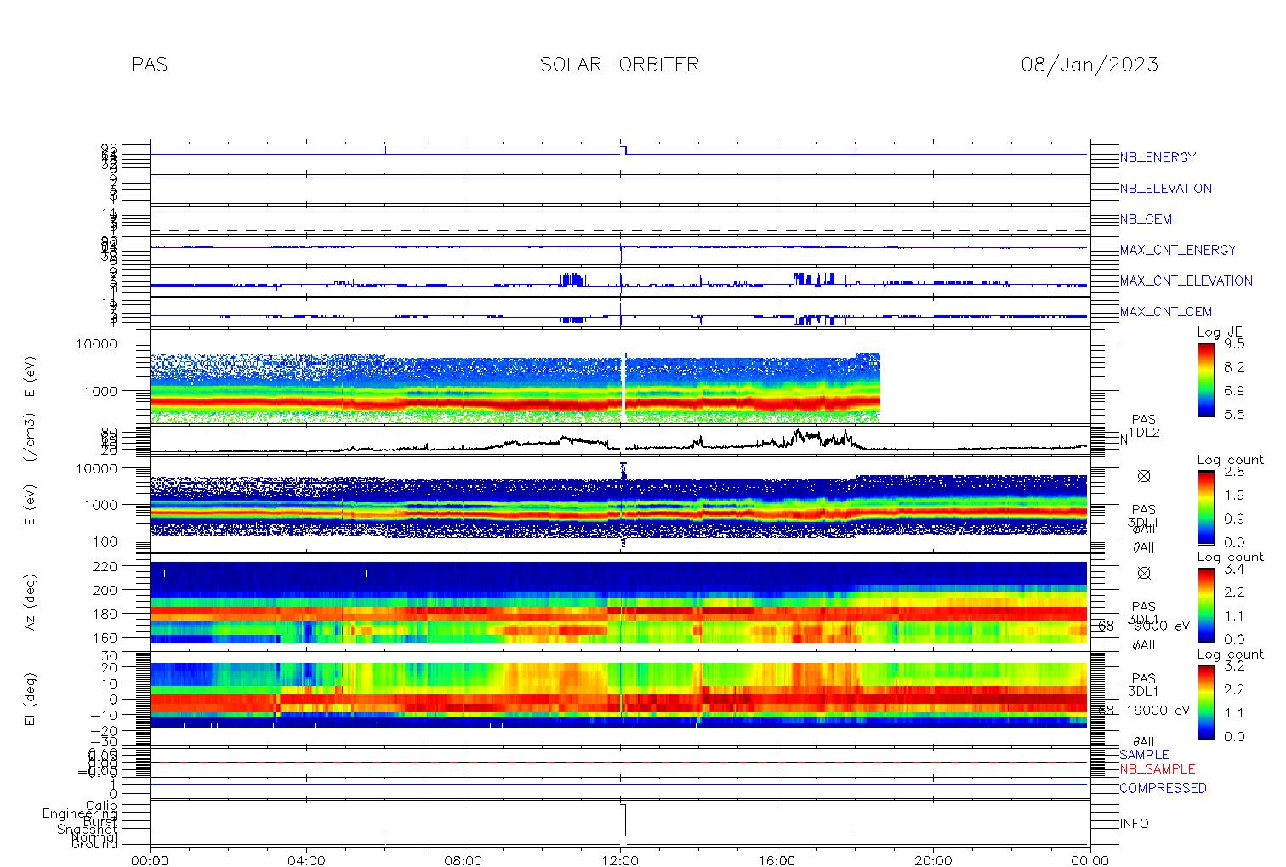Click the density line plot panel
This screenshot has height=867, width=1286.
point(620,439)
